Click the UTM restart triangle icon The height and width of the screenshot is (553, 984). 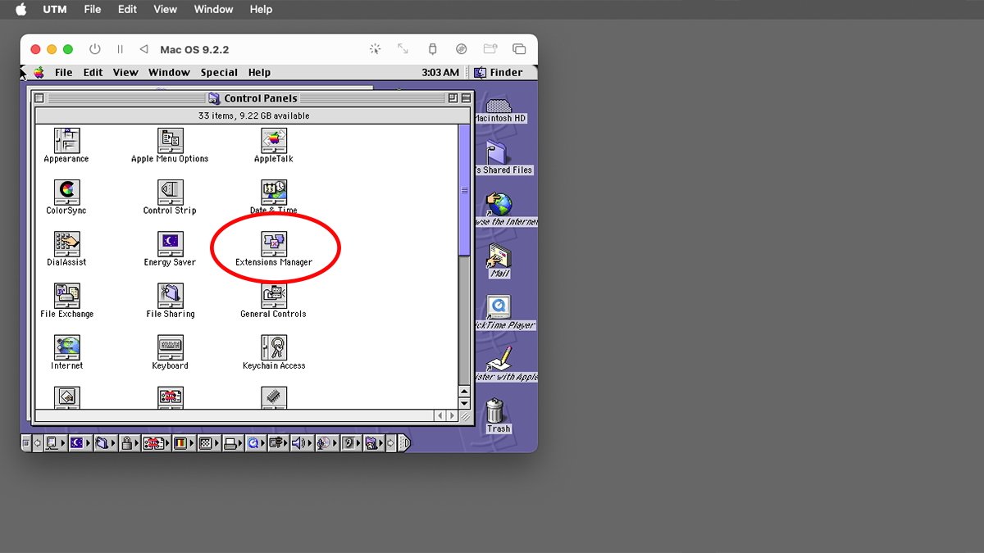coord(144,49)
